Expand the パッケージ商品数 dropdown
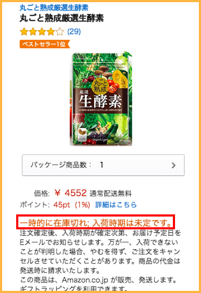Screen dimensions: 201x293 pos(103,165)
